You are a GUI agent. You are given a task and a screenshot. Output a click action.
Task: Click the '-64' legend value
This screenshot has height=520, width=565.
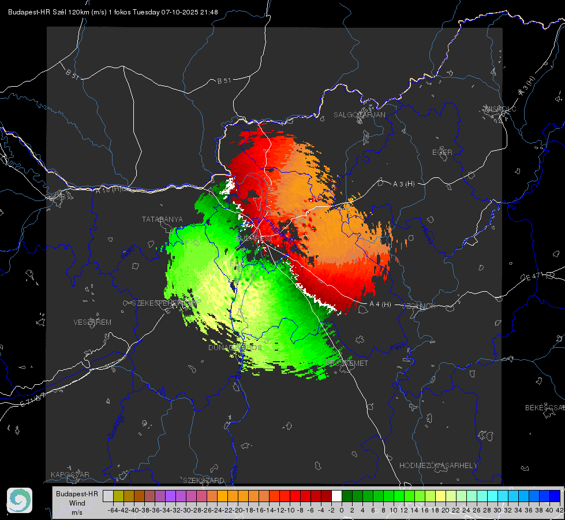pos(113,510)
